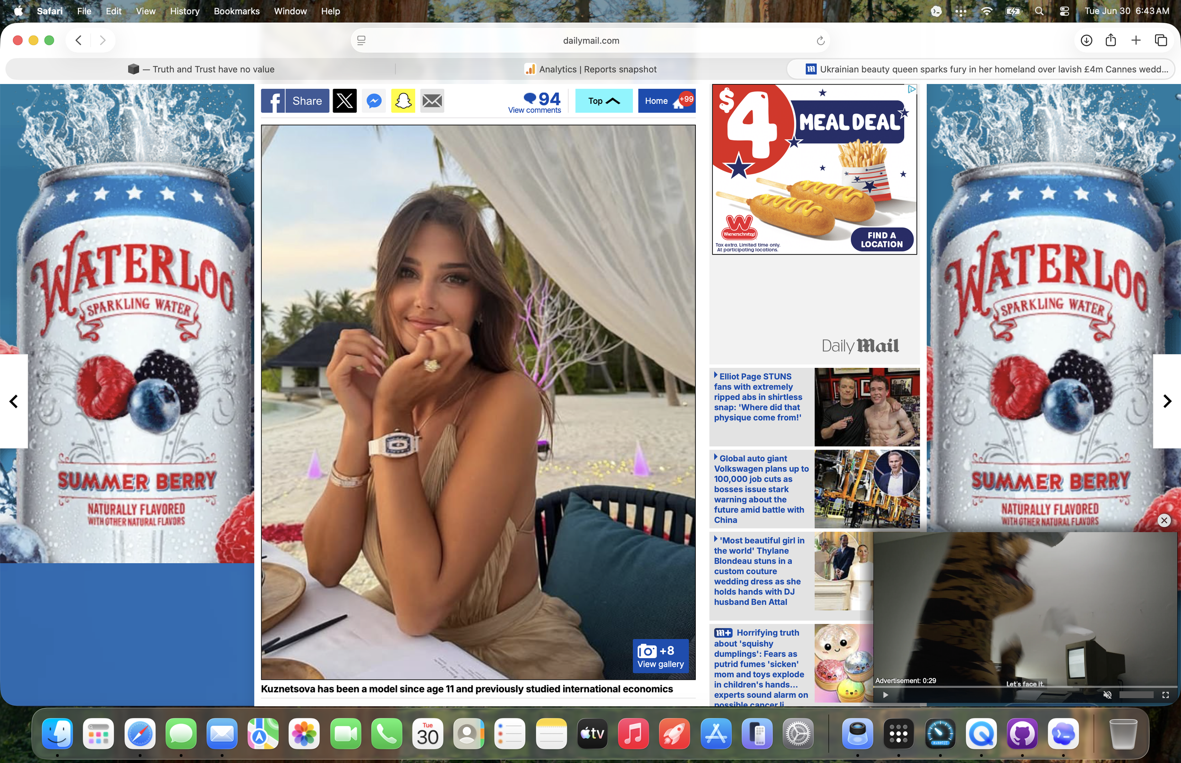The width and height of the screenshot is (1181, 763).
Task: Show Wi-Fi status in menu bar
Action: click(986, 11)
